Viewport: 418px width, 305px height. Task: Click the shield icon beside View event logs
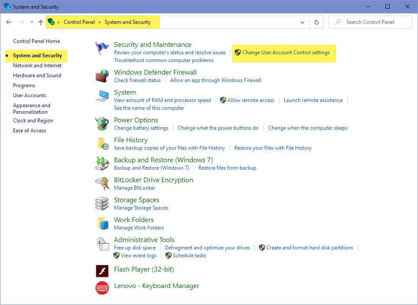tap(117, 256)
